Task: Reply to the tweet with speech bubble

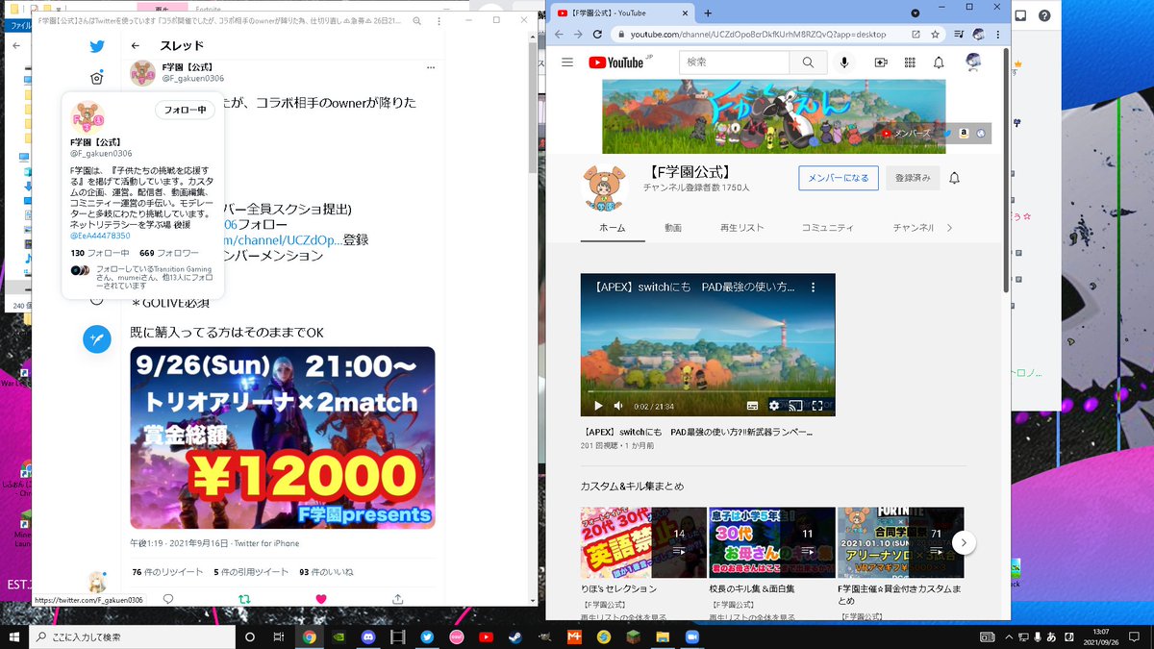Action: click(168, 598)
